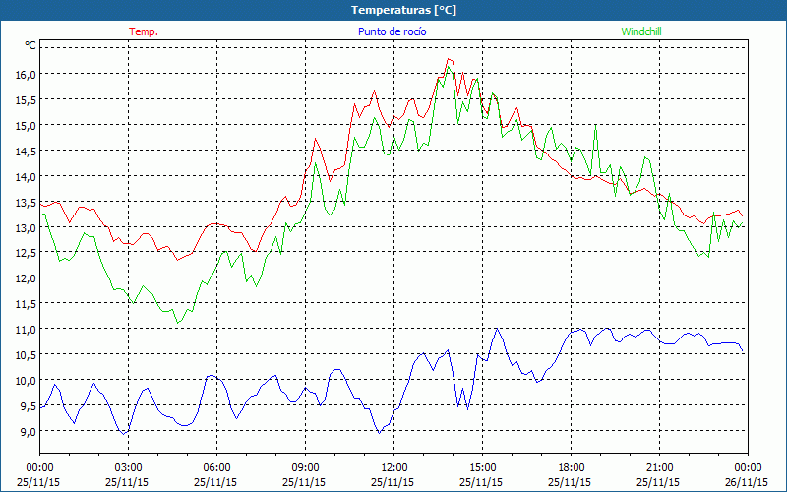This screenshot has width=787, height=492.
Task: Click the 9,5 y-axis value
Action: pos(27,406)
